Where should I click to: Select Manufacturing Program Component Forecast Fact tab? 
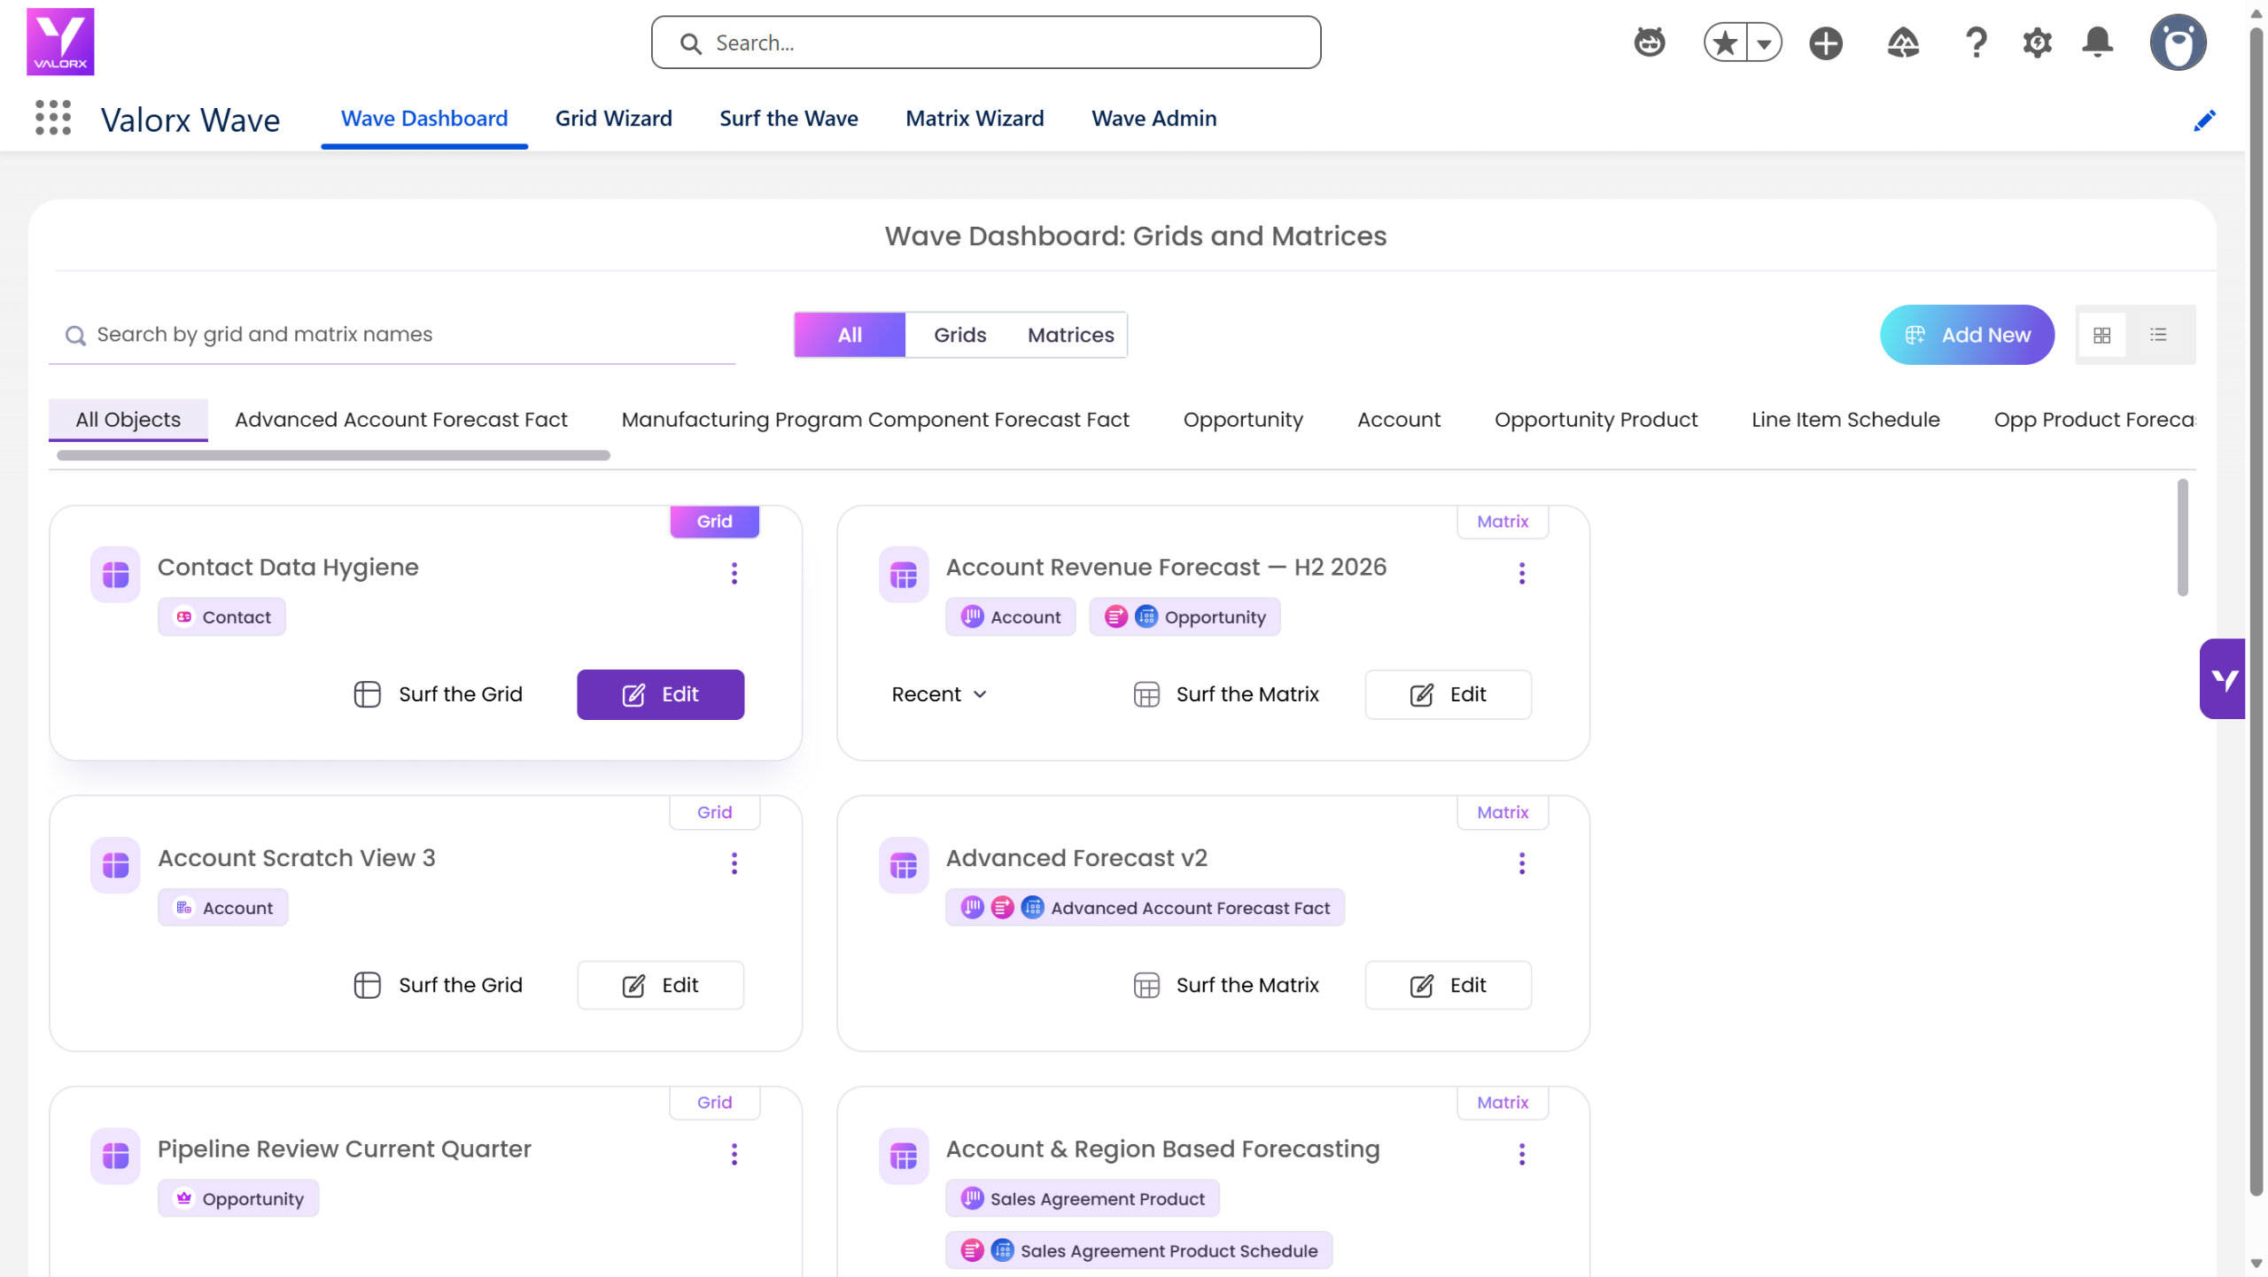point(874,420)
